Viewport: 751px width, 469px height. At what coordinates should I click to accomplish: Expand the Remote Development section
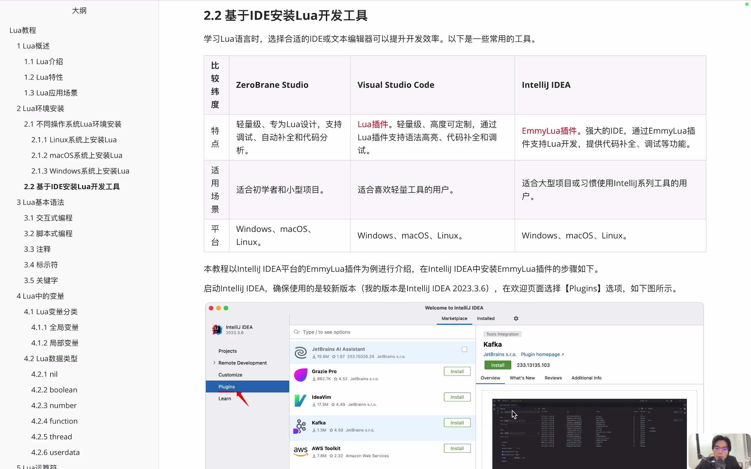214,362
